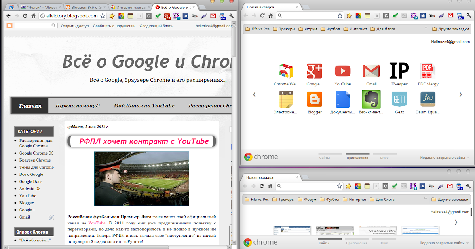Image resolution: width=475 pixels, height=249 pixels.
Task: Click the Gmail extension icon in blog window
Action: coord(213,16)
